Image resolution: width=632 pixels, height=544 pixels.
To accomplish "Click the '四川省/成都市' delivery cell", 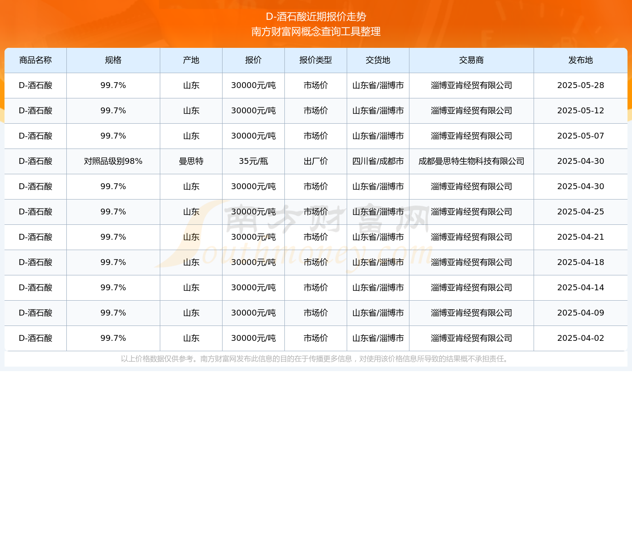I will pos(378,161).
